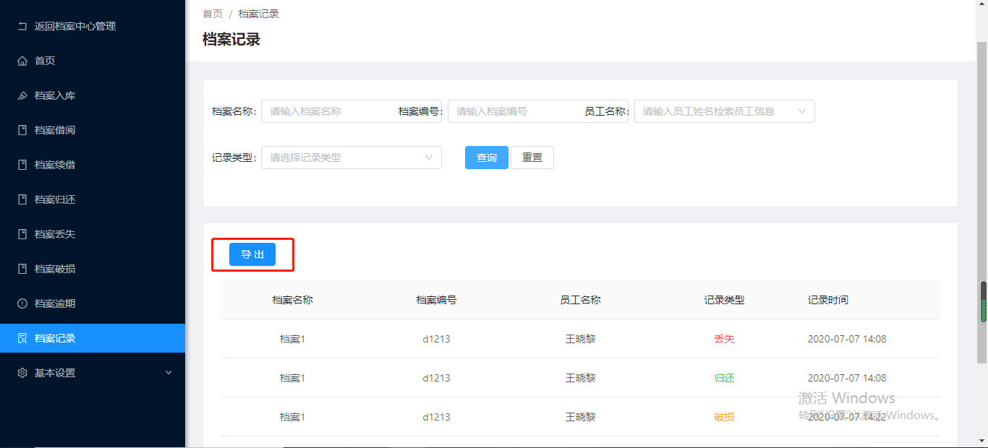Click the 重置 reset button
The image size is (988, 448).
[532, 158]
